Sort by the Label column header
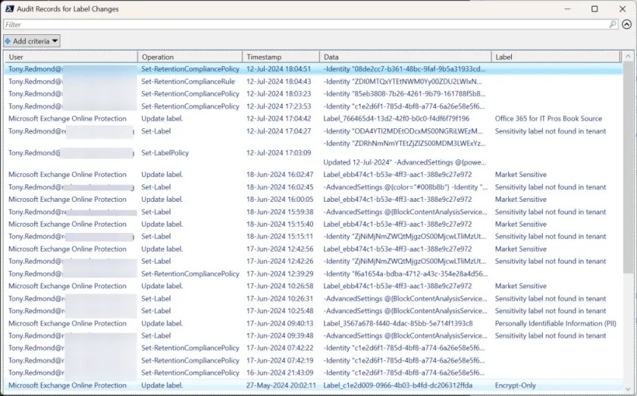 (x=556, y=57)
